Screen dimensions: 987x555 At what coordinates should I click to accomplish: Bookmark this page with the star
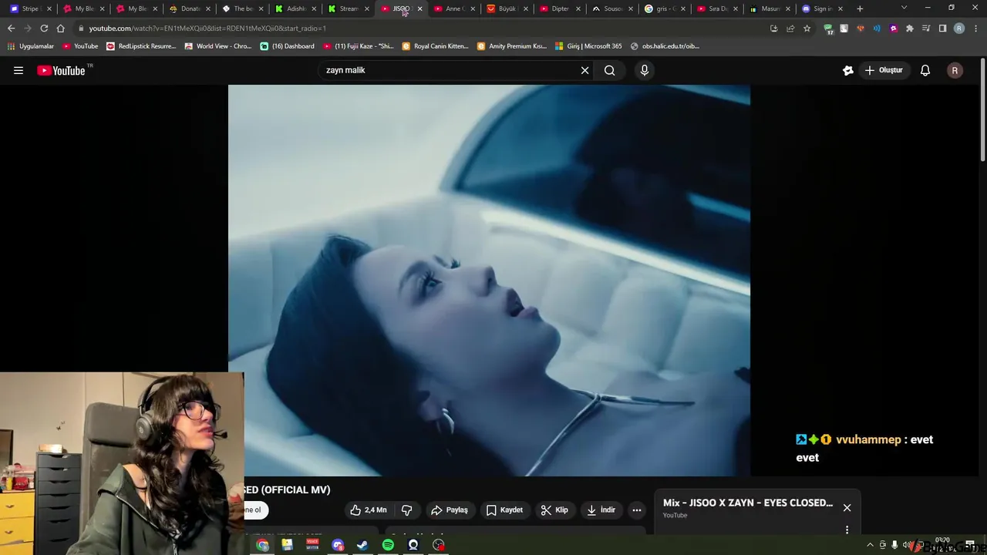tap(807, 29)
